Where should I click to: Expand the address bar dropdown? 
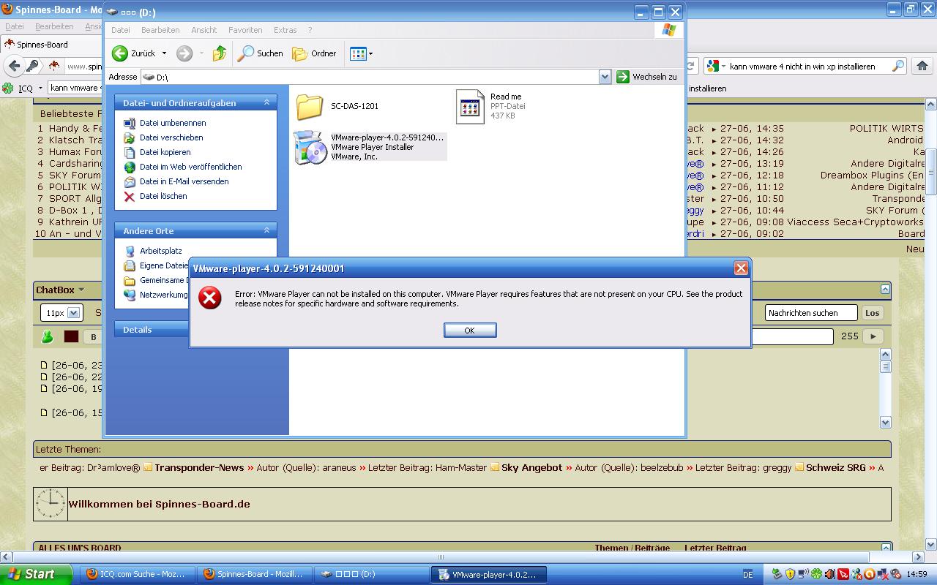click(x=605, y=77)
